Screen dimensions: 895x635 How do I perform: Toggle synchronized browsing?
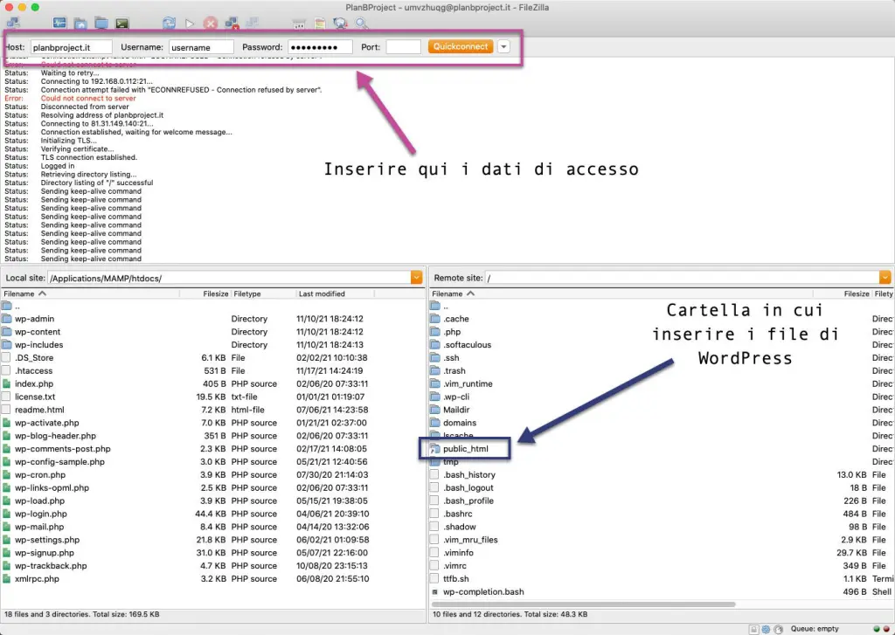[x=340, y=23]
